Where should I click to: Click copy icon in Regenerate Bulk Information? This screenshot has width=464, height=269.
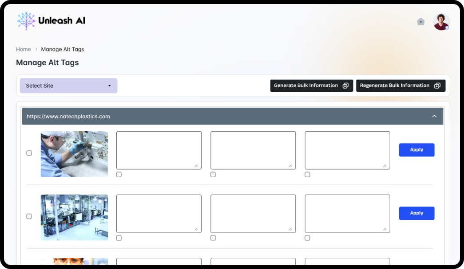437,86
